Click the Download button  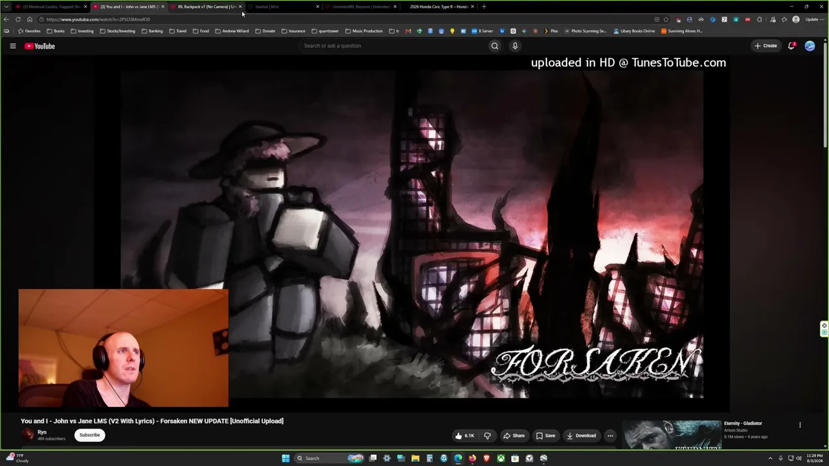582,436
